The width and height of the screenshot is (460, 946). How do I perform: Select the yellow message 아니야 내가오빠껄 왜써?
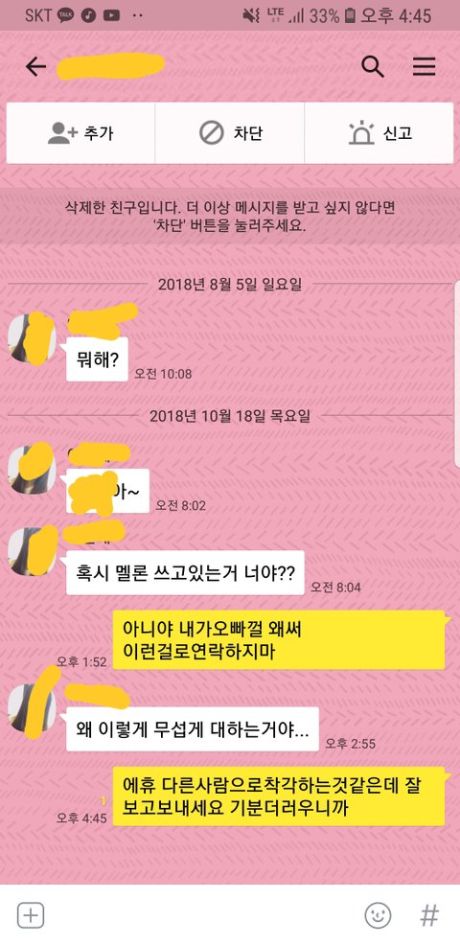coord(279,639)
